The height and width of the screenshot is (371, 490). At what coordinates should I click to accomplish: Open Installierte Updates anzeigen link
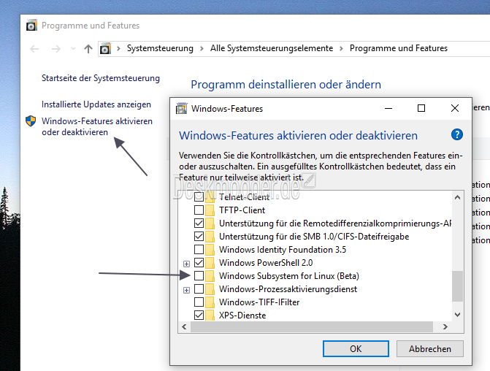pyautogui.click(x=96, y=104)
